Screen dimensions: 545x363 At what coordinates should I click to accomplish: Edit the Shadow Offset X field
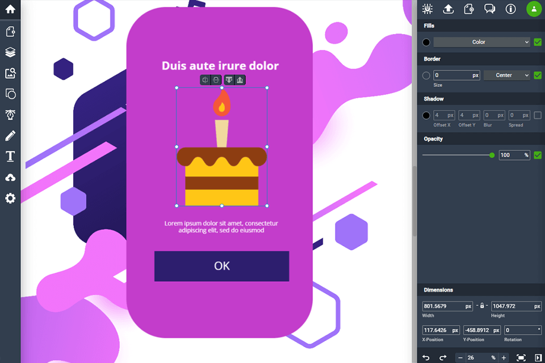pos(444,115)
